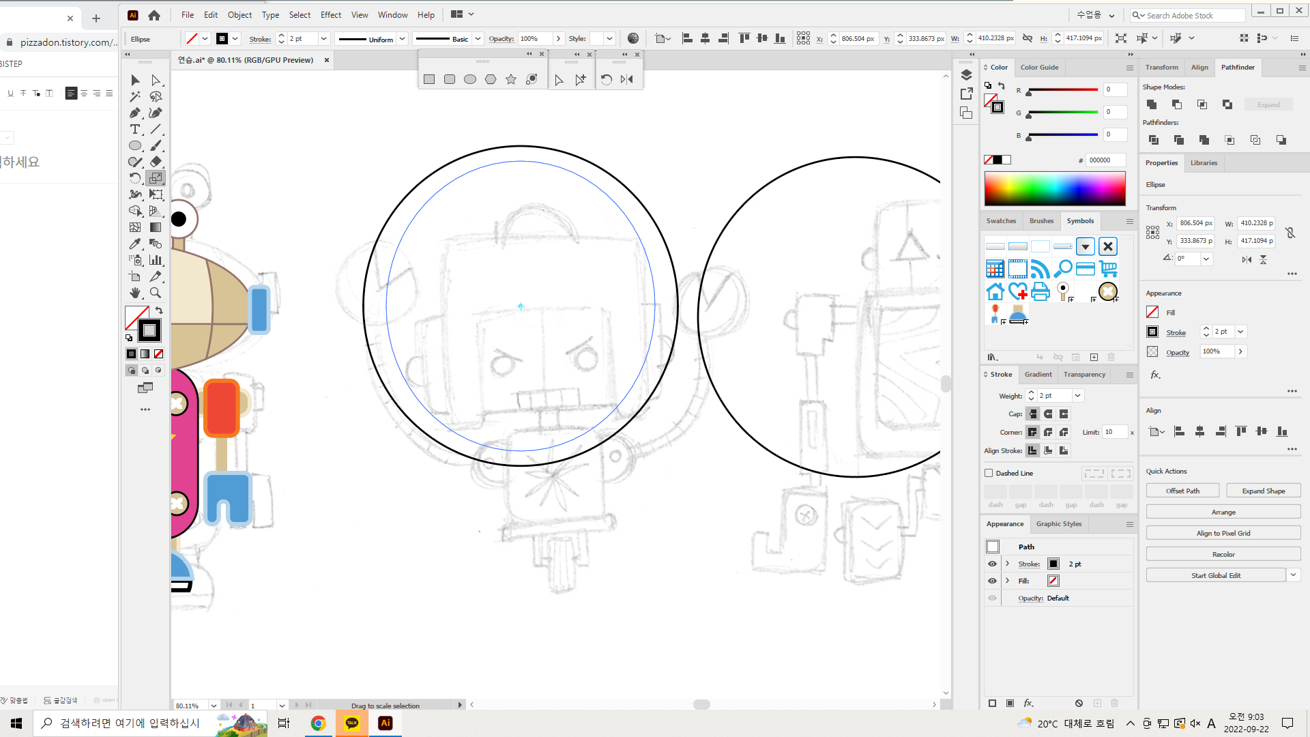Click the Search Adobe Stock field

coord(1187,15)
